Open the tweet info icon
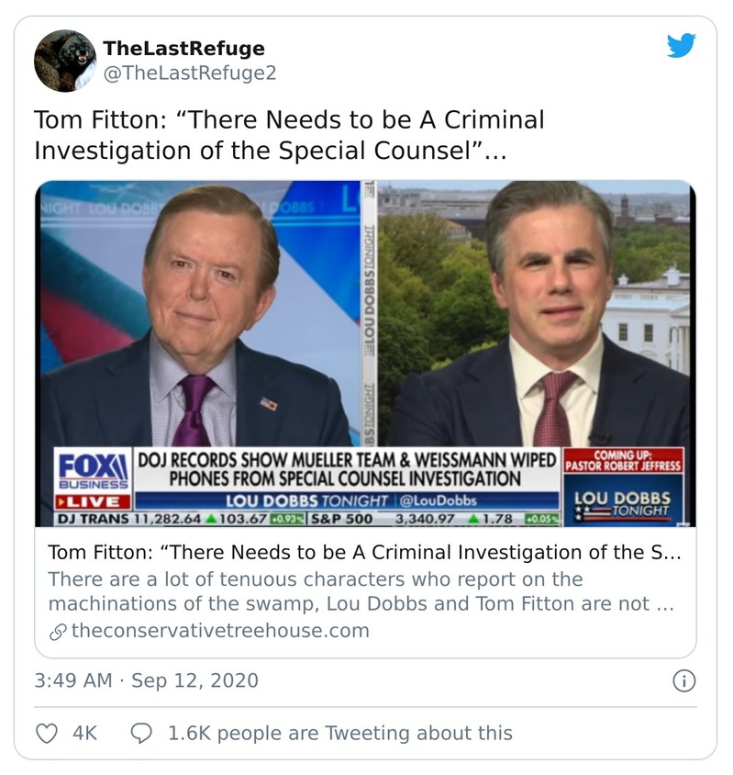The image size is (733, 775). click(x=683, y=680)
